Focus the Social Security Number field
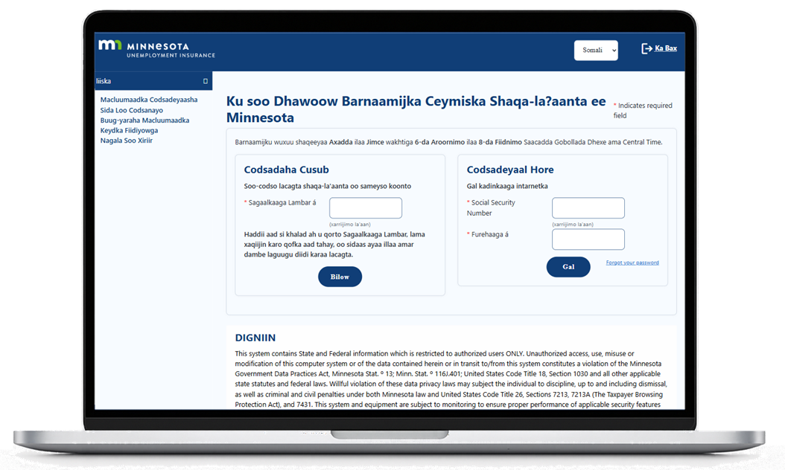 pyautogui.click(x=588, y=207)
